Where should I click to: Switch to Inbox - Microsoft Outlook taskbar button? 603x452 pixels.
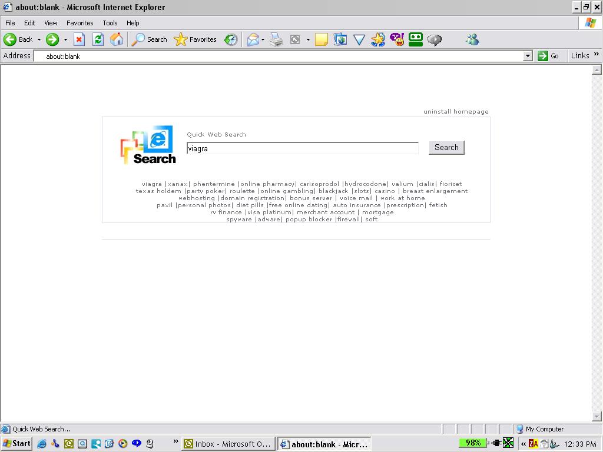(x=227, y=444)
